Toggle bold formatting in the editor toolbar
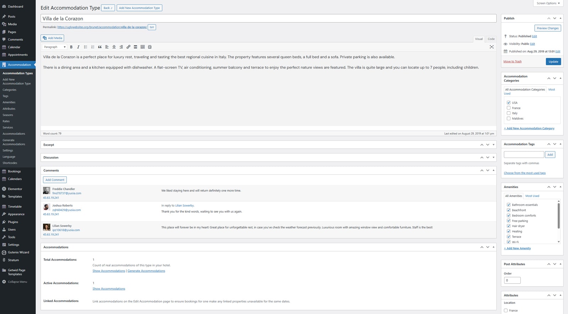Viewport: 568px width, 314px height. tap(71, 47)
